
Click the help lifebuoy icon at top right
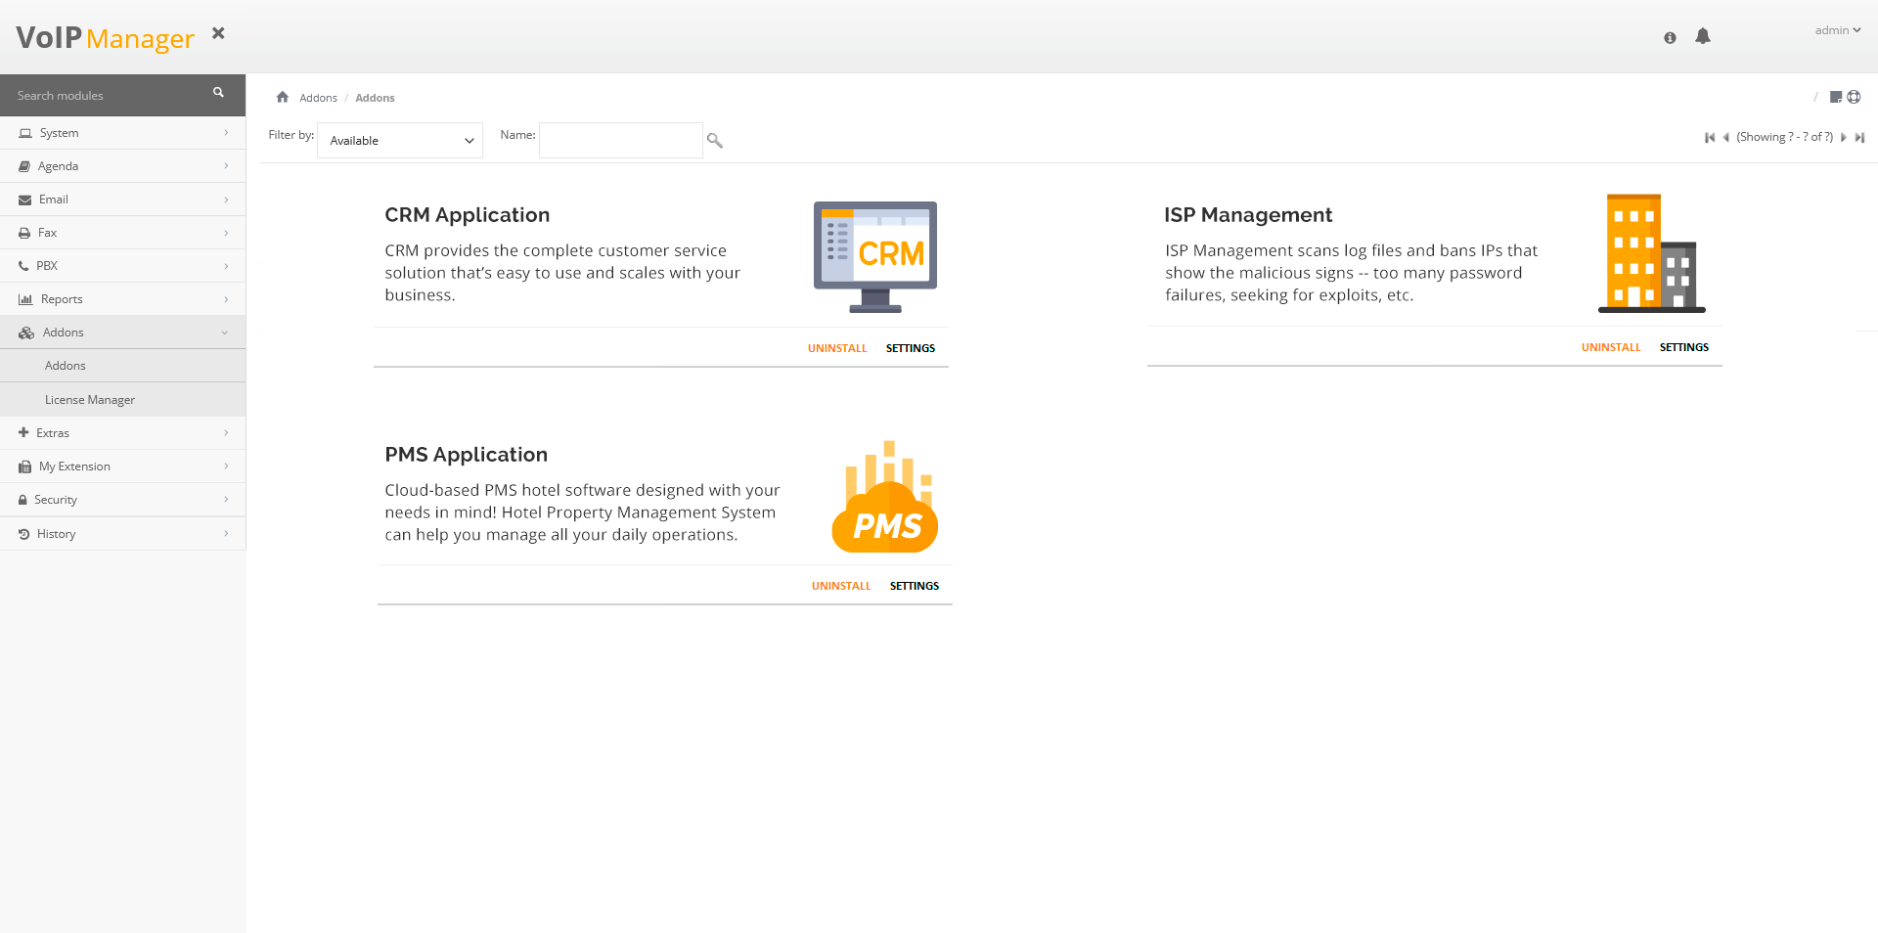coord(1854,97)
